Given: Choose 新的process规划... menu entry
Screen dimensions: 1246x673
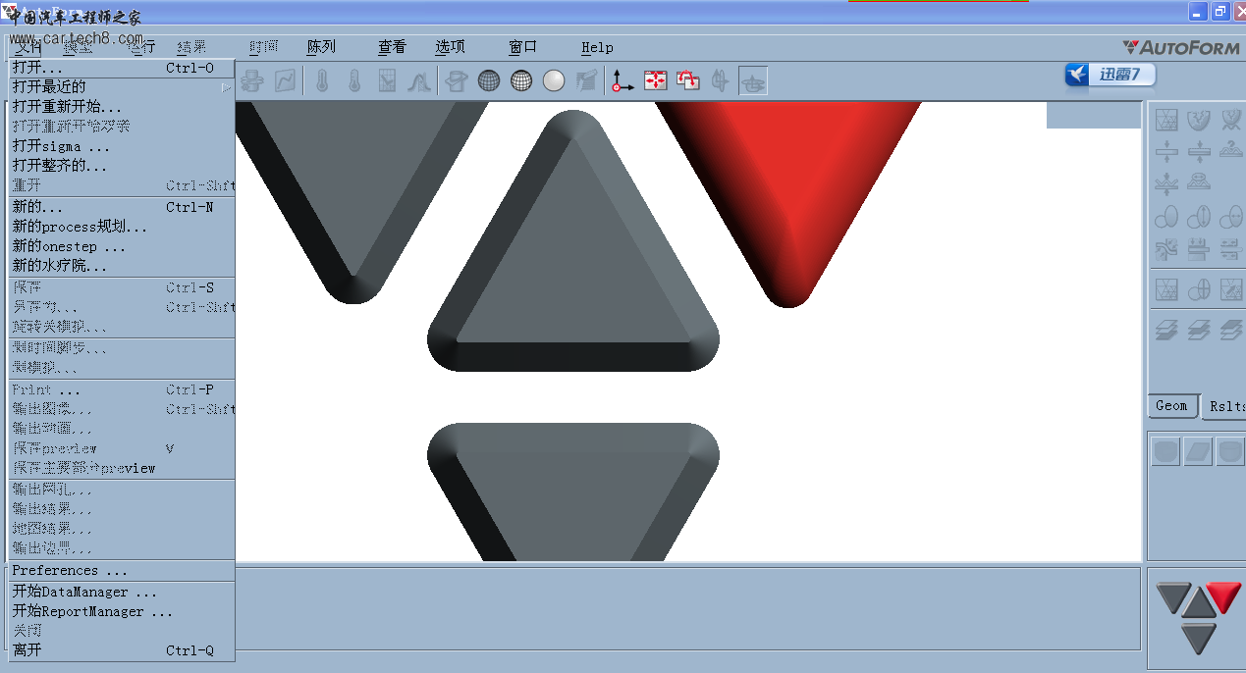Looking at the screenshot, I should click(122, 227).
